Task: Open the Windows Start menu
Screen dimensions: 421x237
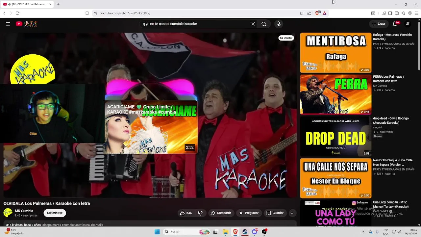Action: (157, 232)
